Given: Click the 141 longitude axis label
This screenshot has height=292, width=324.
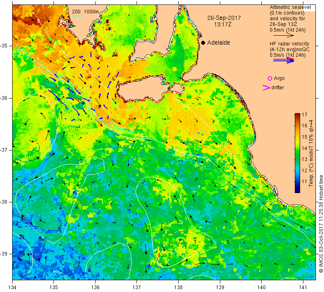Looking at the screenshot, I should tap(303, 288).
